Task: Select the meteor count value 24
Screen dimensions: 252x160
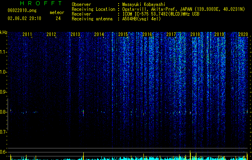Action: tap(58, 18)
